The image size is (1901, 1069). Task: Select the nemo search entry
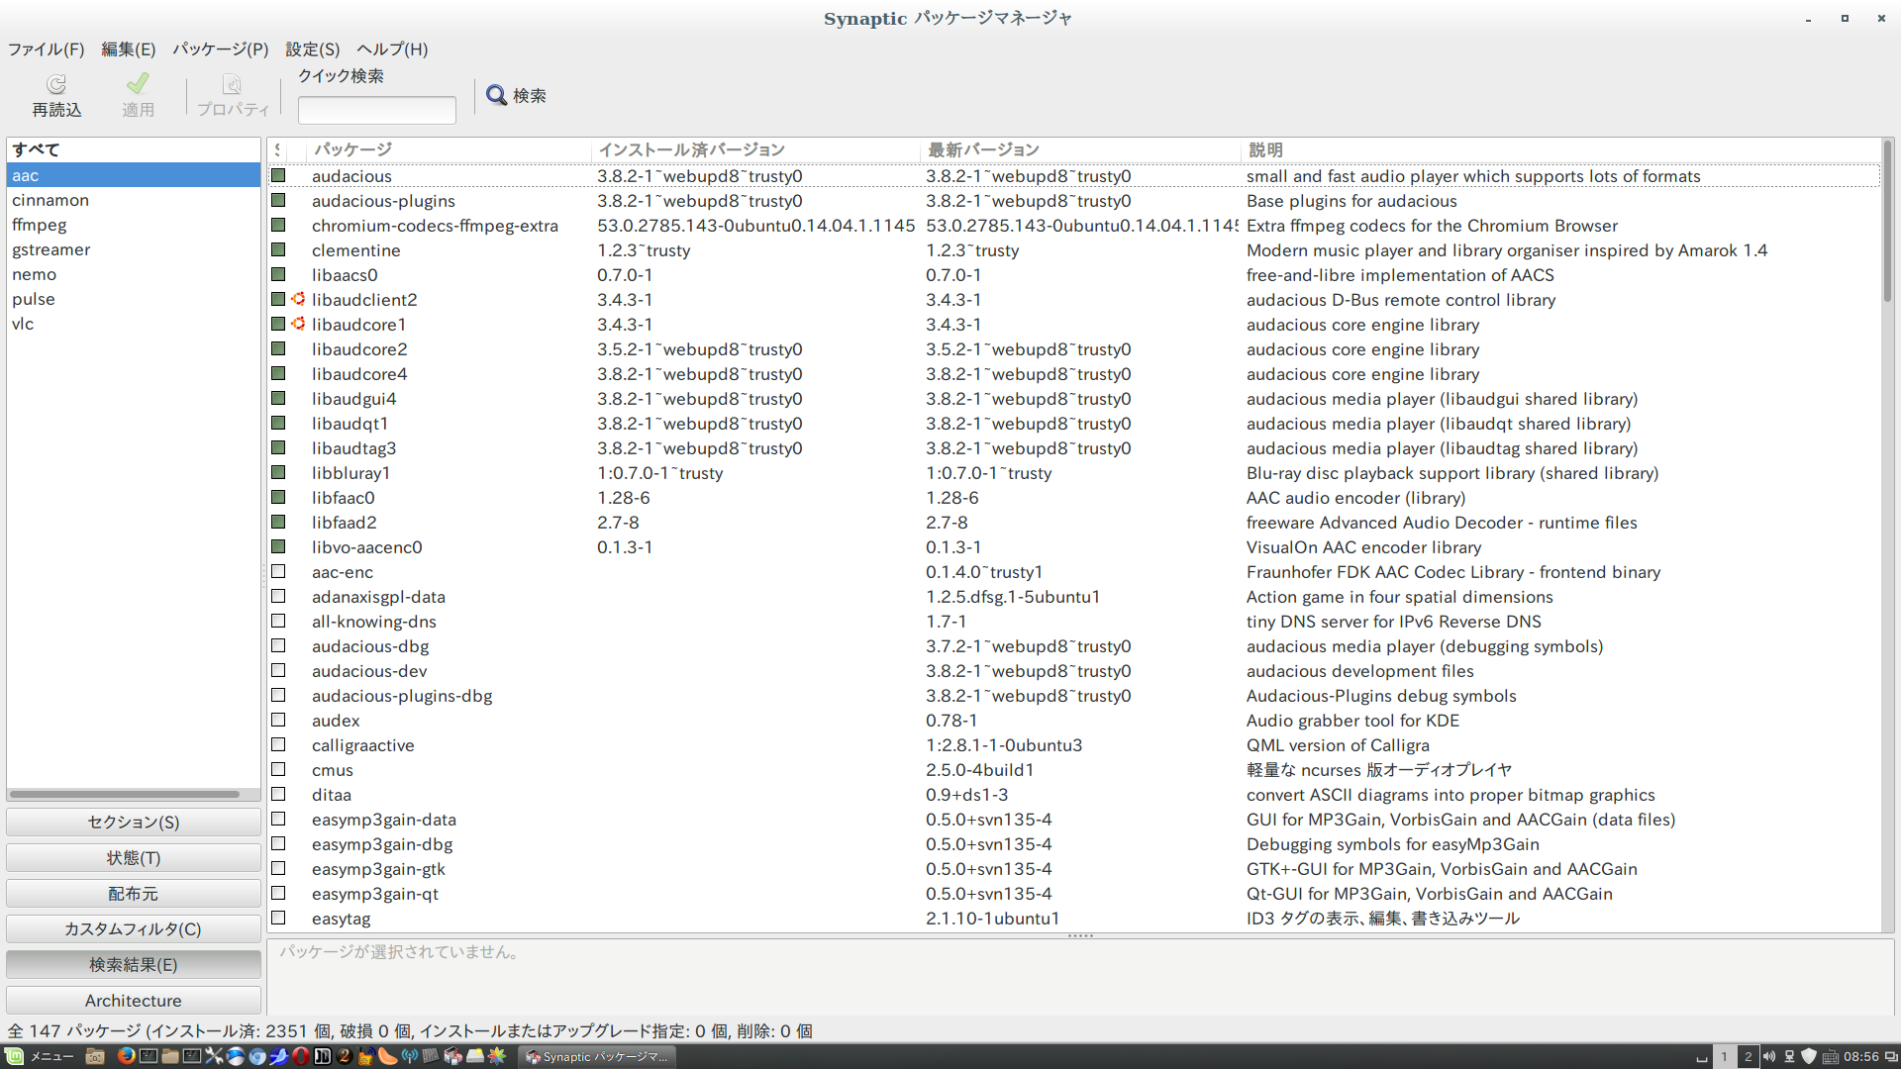(x=134, y=274)
